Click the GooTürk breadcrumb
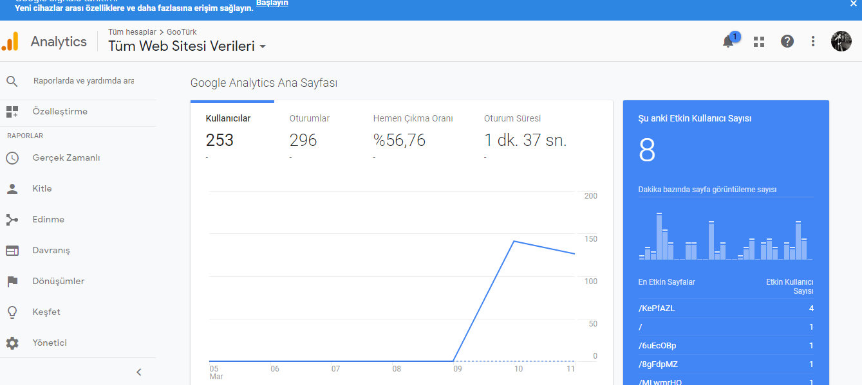 click(182, 32)
